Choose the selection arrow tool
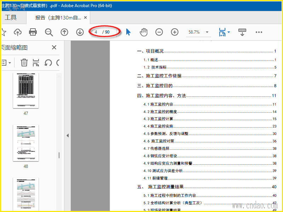Screen dimensions: 283x212 coord(128,32)
